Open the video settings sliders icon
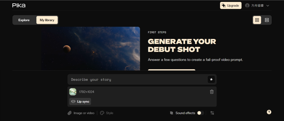The width and height of the screenshot is (284, 121). point(212,113)
